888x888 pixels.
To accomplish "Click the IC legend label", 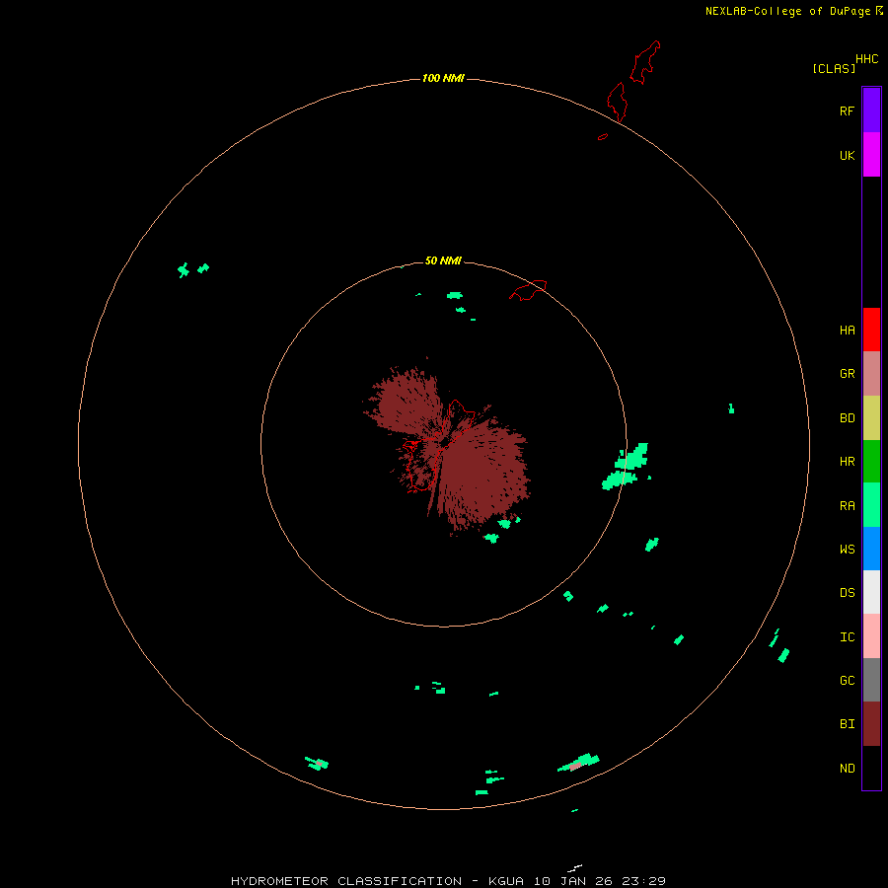I will (847, 637).
